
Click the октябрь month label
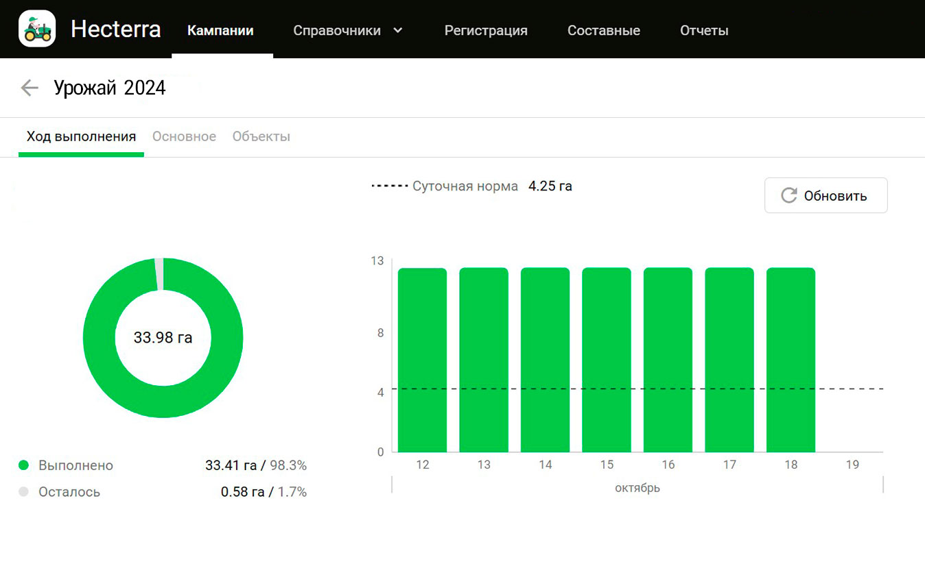pos(637,488)
